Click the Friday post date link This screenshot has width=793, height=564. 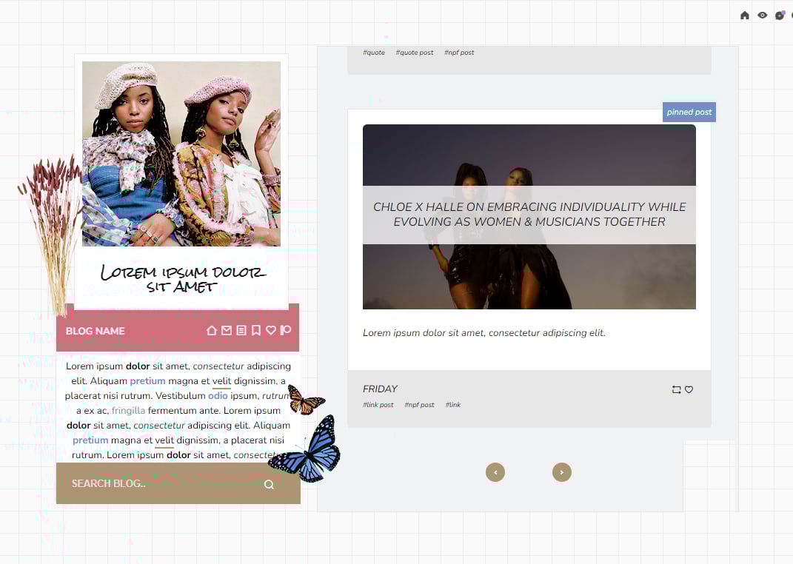[381, 389]
